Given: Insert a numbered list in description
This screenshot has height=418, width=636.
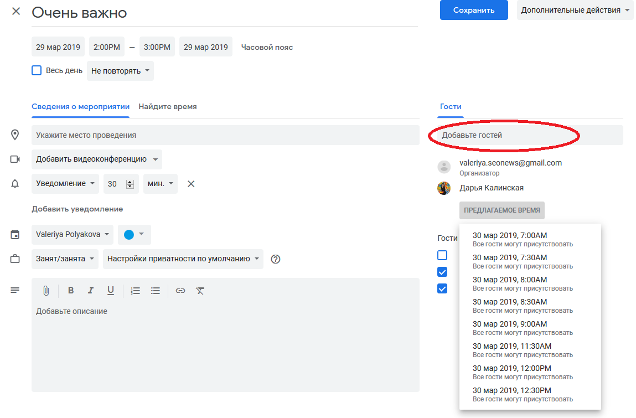Looking at the screenshot, I should [x=135, y=291].
